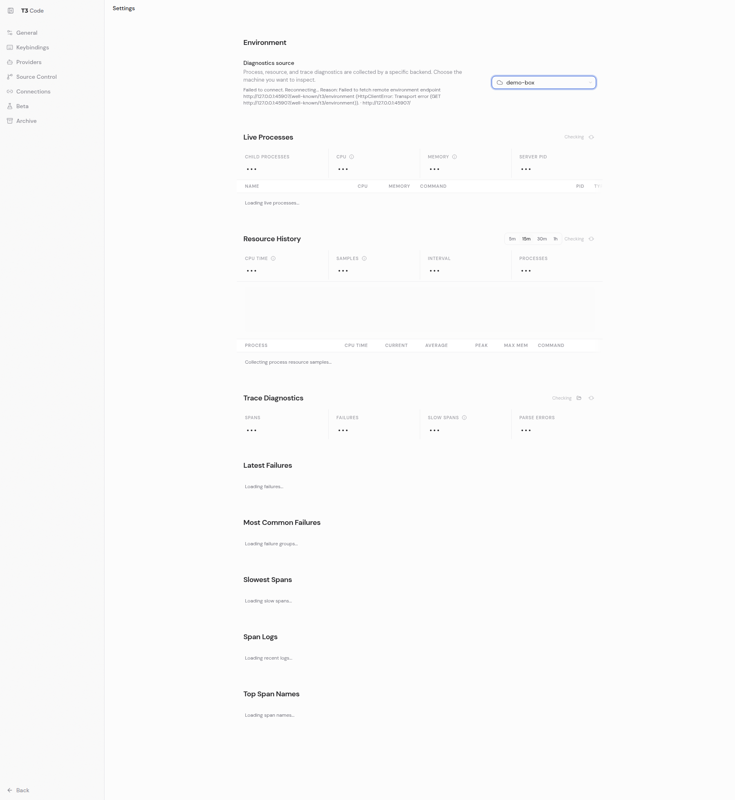Viewport: 735px width, 800px height.
Task: Open trace folder icon in Trace Diagnostics
Action: point(579,398)
